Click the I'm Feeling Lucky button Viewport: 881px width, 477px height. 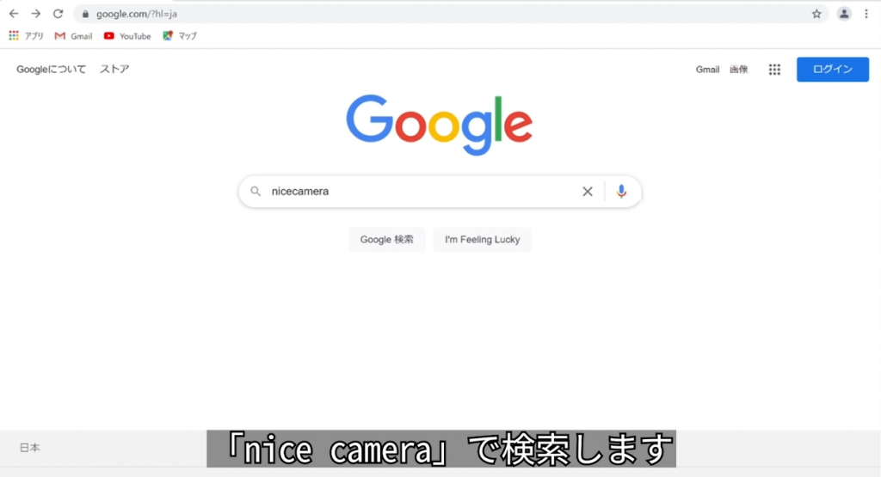coord(482,240)
